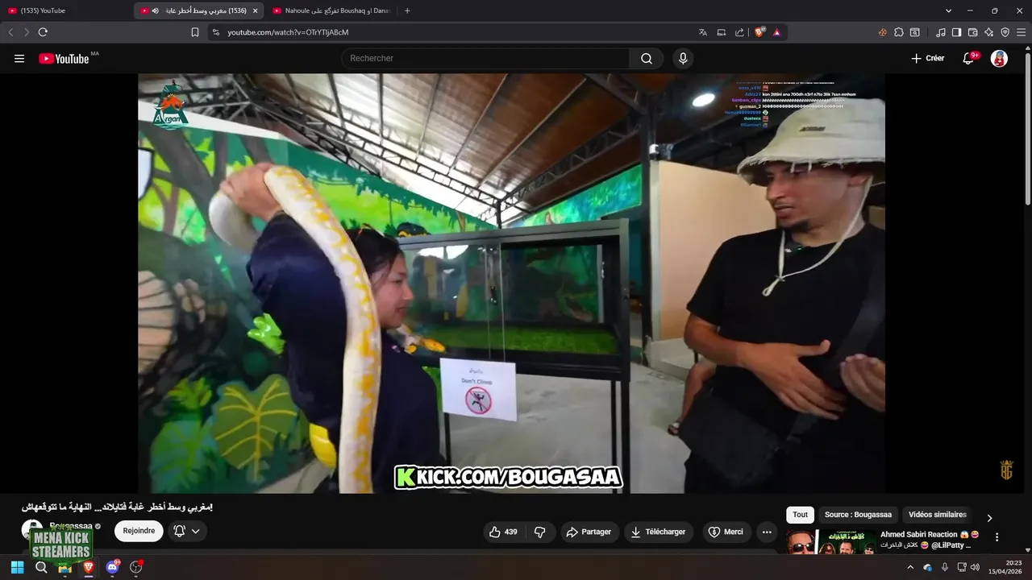Image resolution: width=1032 pixels, height=580 pixels.
Task: Open a new browser tab
Action: coord(407,10)
